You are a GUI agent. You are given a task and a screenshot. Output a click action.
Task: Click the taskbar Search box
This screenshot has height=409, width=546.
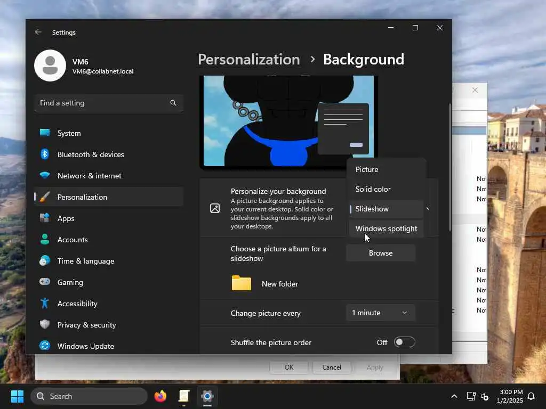(x=89, y=396)
